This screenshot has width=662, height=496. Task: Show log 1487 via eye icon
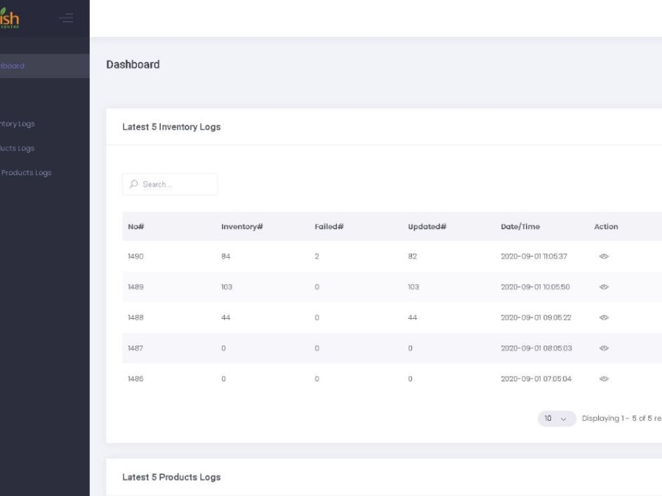(604, 348)
